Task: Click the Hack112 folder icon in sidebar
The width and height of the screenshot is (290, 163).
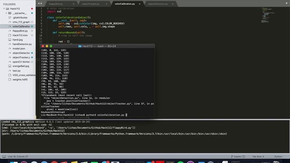Action: pyautogui.click(x=7, y=9)
